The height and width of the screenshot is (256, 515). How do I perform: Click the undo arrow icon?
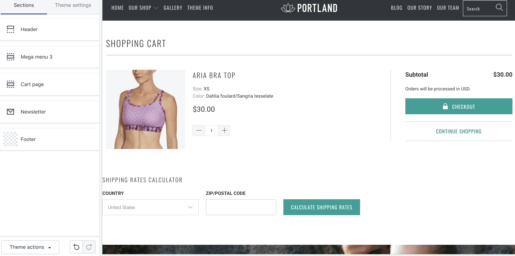pyautogui.click(x=76, y=247)
